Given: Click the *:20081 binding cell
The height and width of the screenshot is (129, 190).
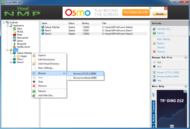Looking at the screenshot, I should pos(85,31).
